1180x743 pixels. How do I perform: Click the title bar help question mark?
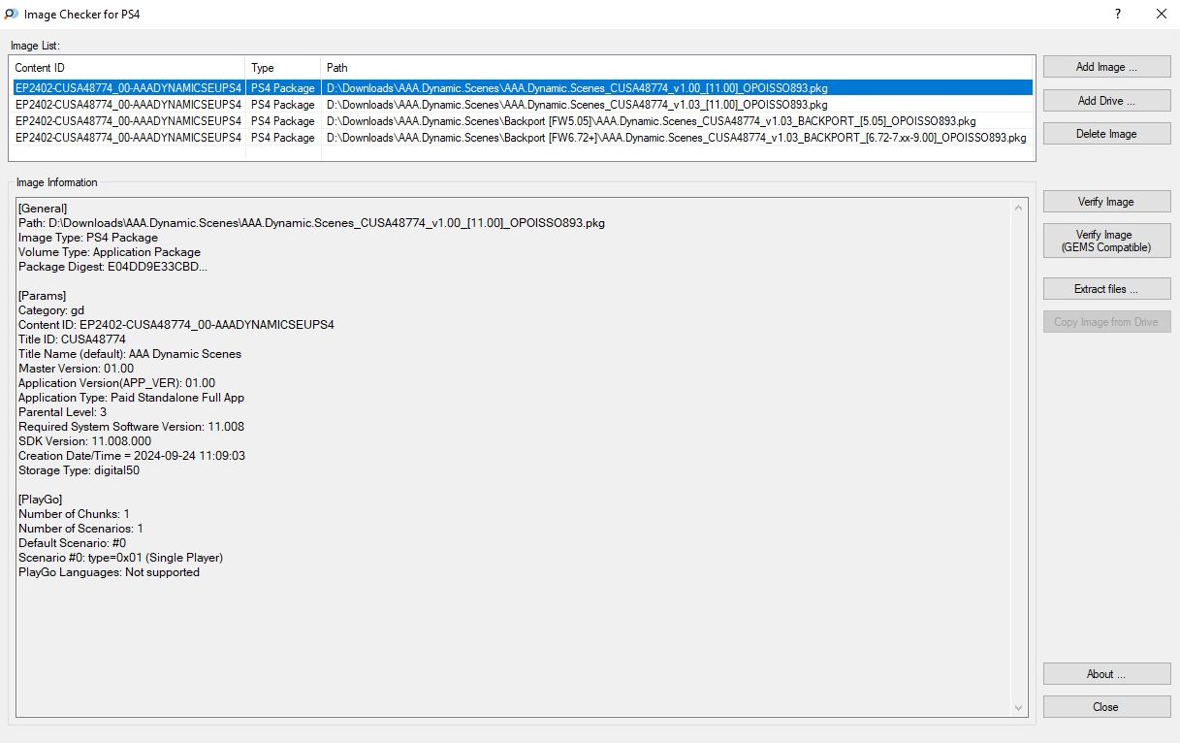(x=1118, y=14)
